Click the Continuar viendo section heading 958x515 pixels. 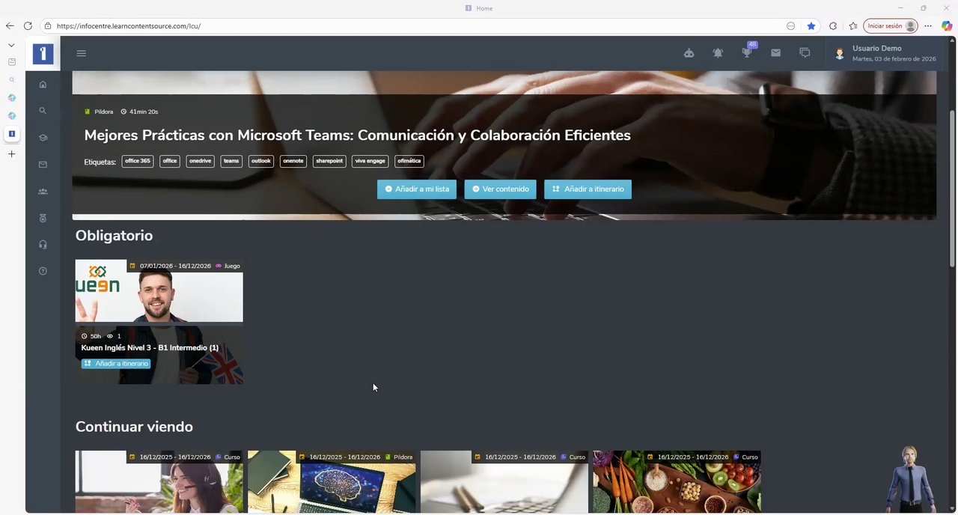click(134, 427)
